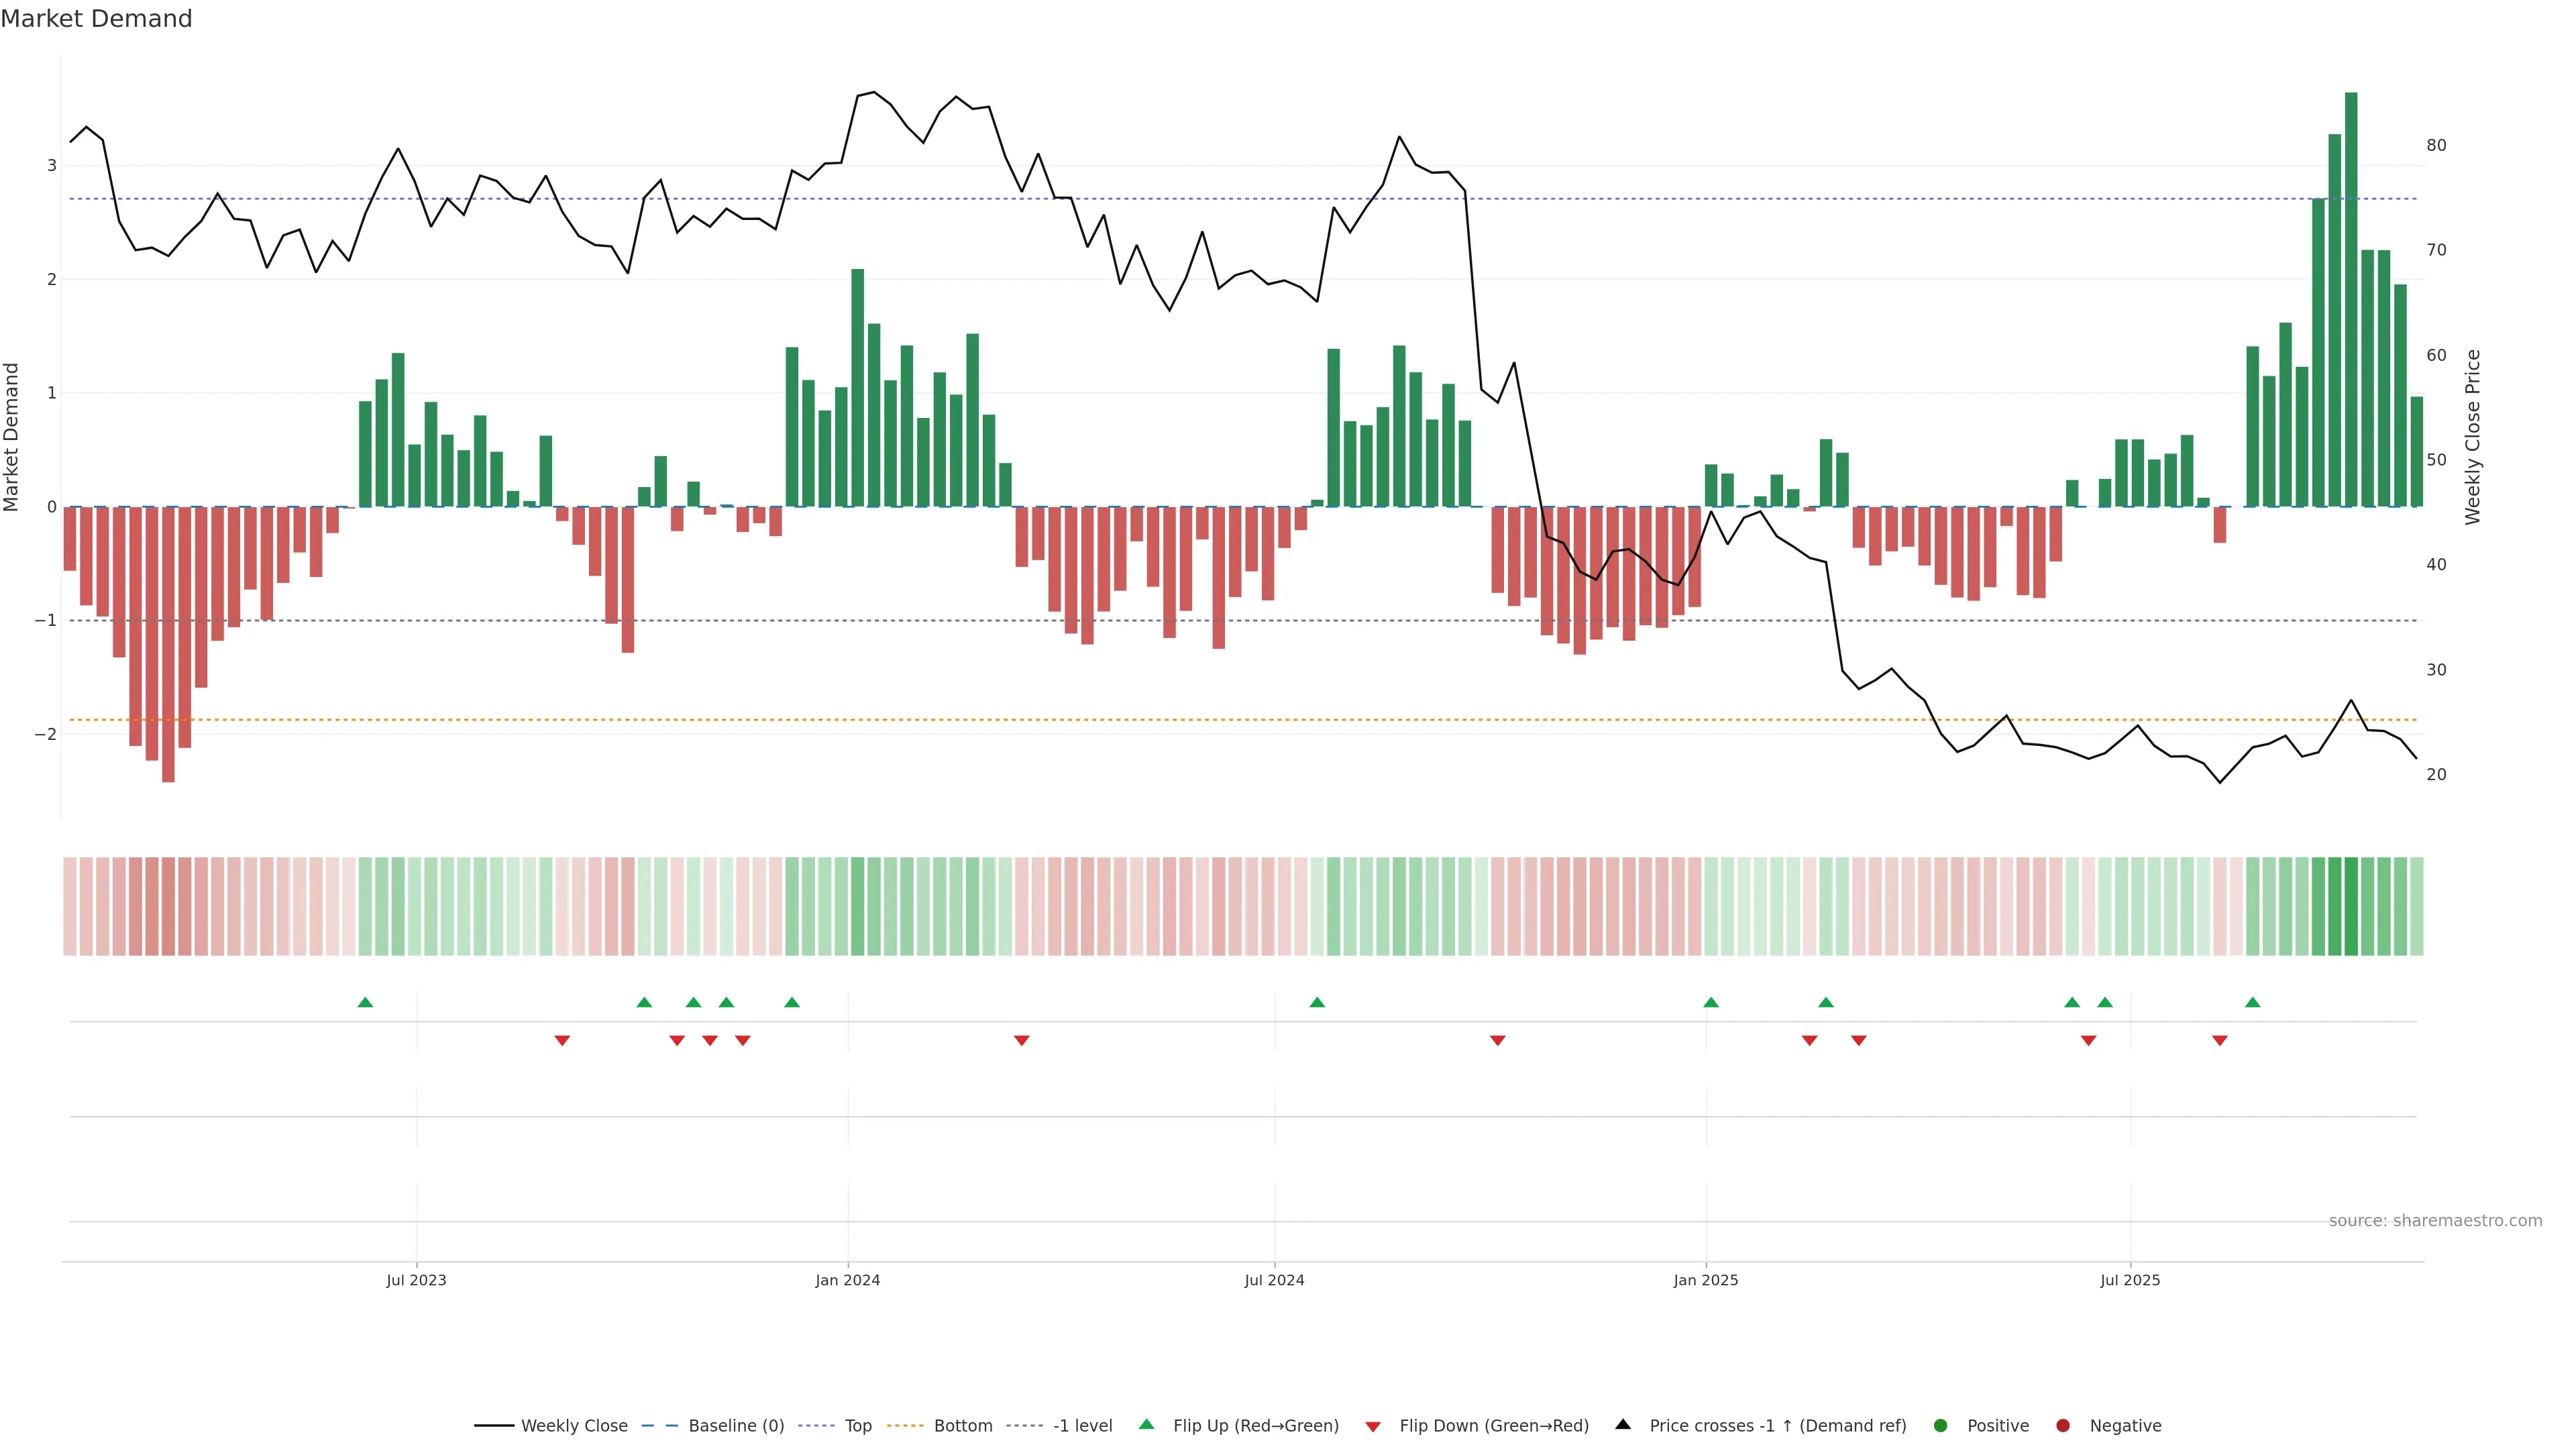Click the green Positive circle legend icon

tap(1941, 1425)
